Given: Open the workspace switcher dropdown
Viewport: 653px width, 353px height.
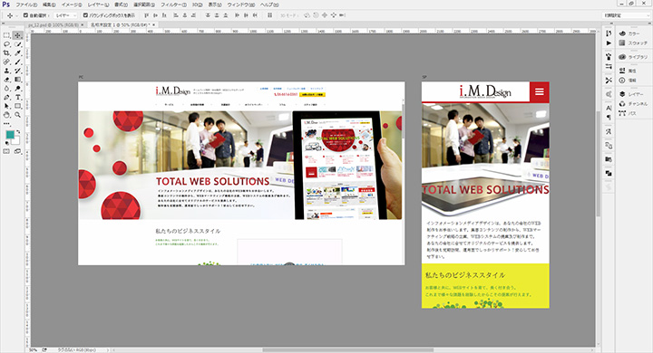Looking at the screenshot, I should pos(626,15).
